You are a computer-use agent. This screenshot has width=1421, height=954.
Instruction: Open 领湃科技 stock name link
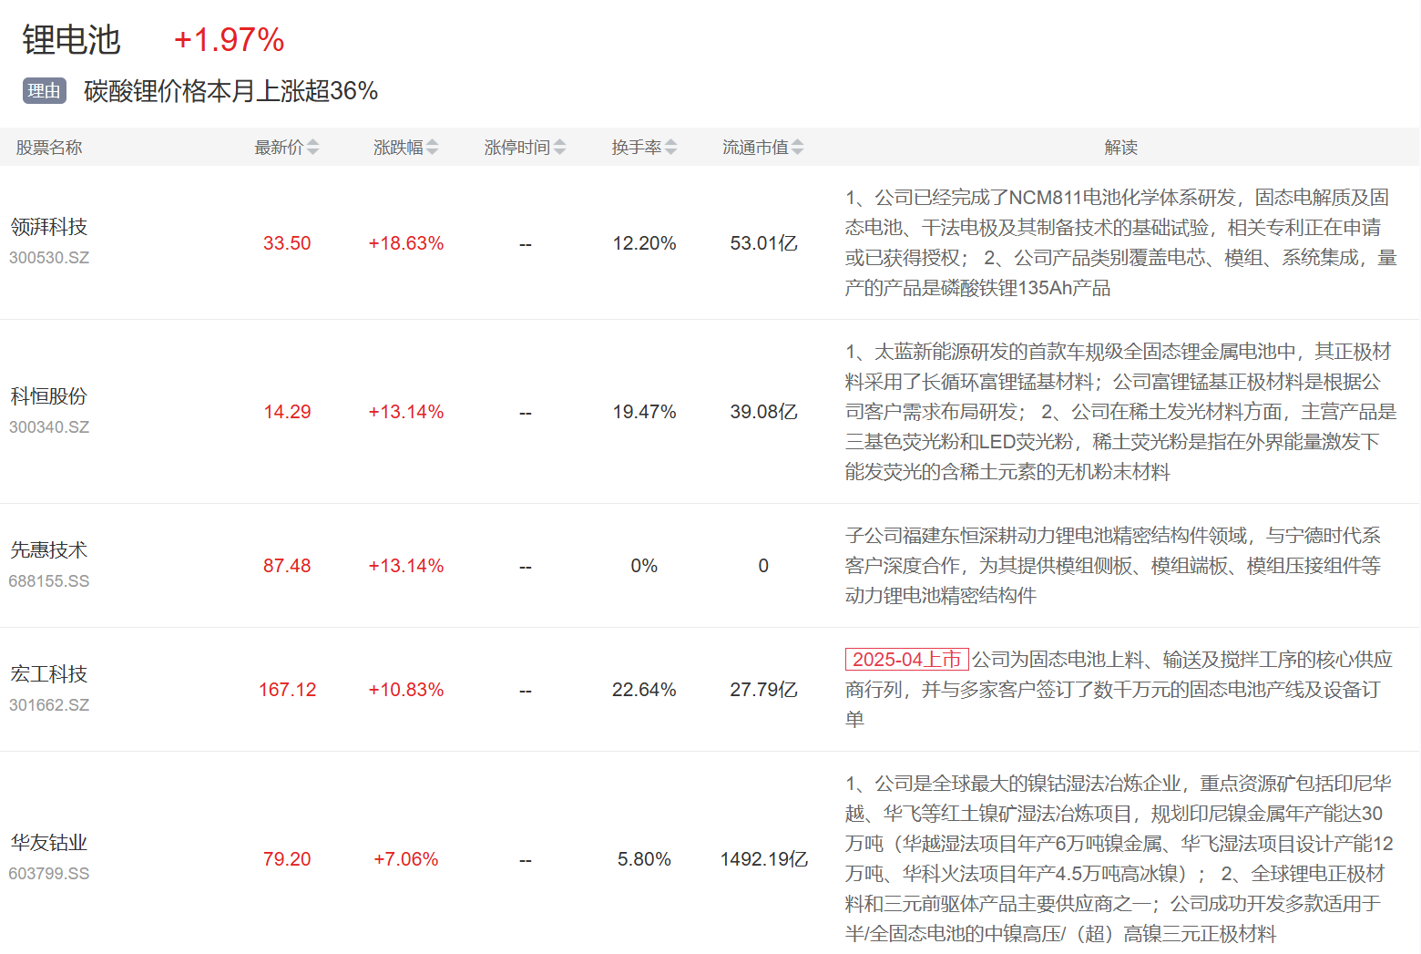(x=49, y=227)
